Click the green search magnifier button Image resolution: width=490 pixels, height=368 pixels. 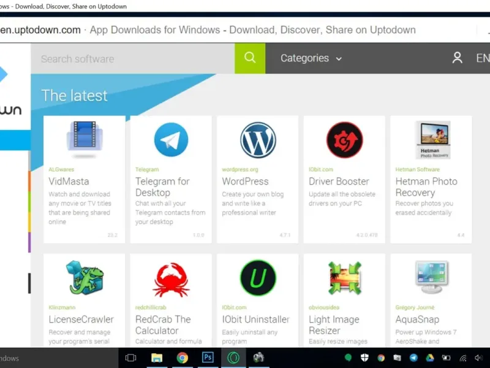pyautogui.click(x=250, y=58)
